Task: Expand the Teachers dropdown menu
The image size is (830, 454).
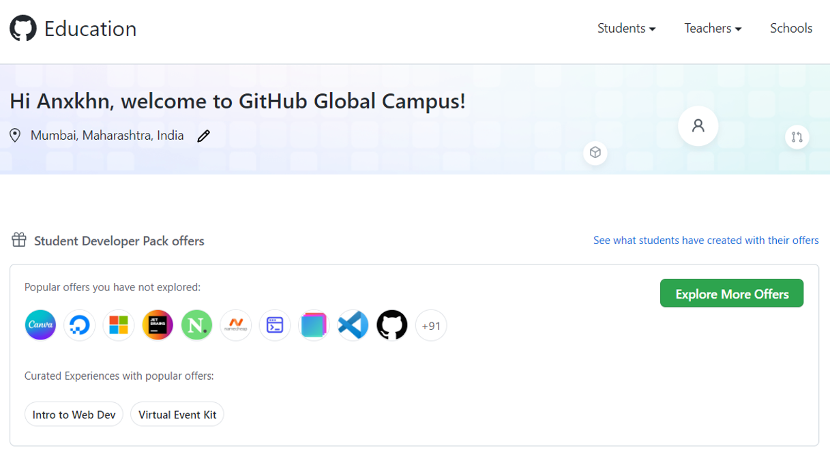Action: (713, 29)
